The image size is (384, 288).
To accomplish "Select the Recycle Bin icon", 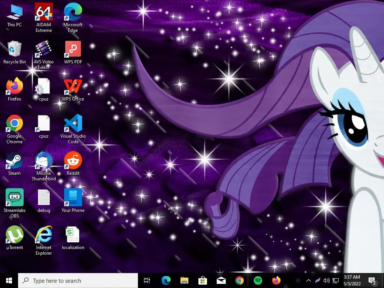I will [x=15, y=52].
